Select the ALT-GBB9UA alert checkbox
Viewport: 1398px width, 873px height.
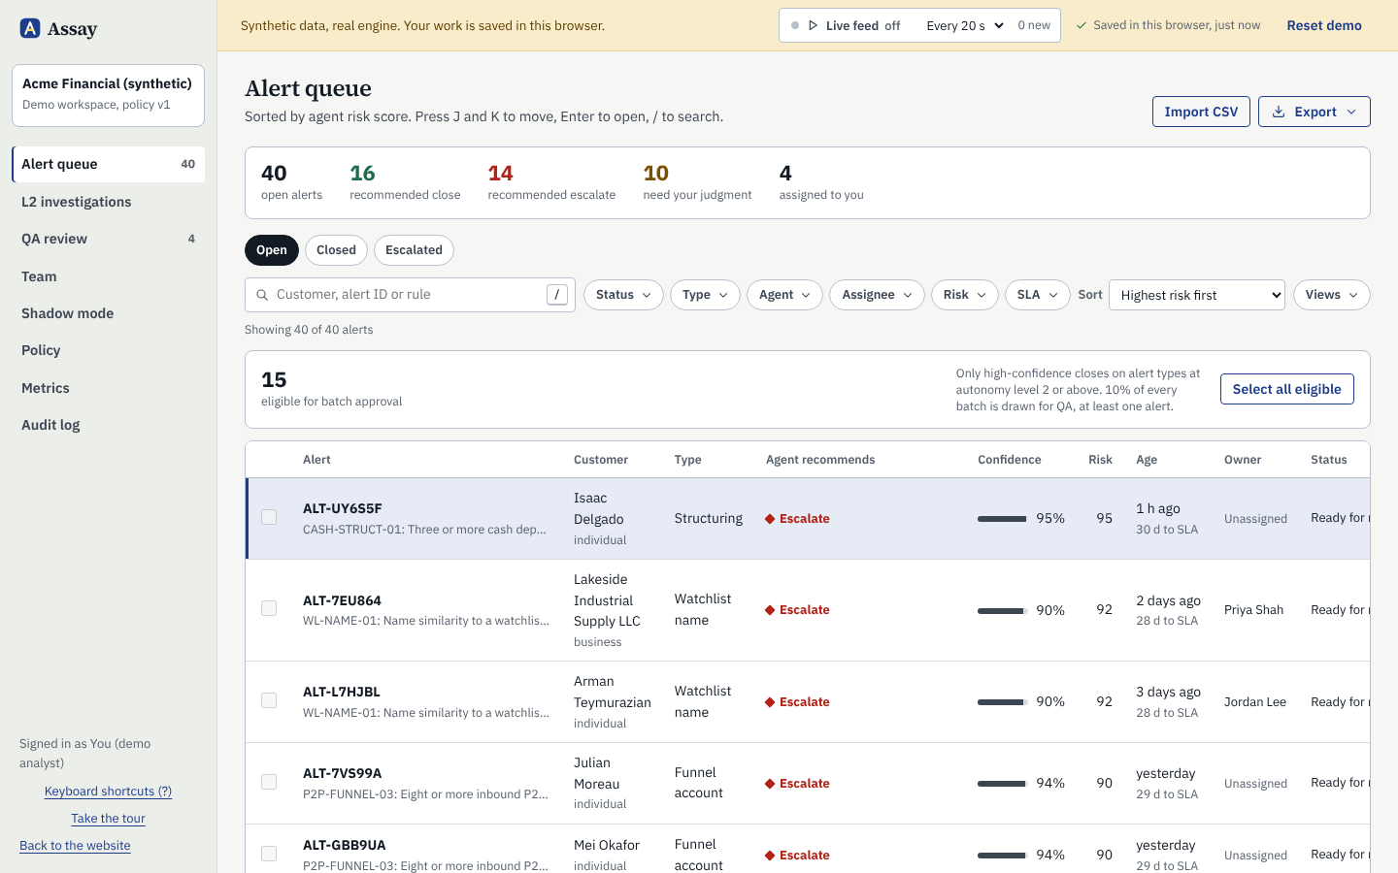(x=269, y=854)
